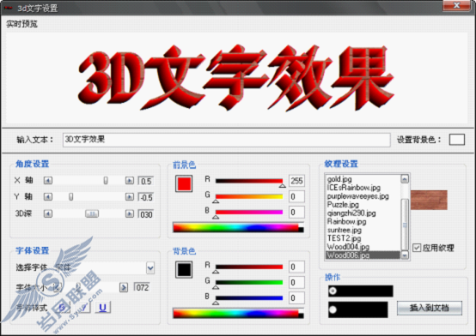The image size is (476, 336).
Task: Toggle italic font style button
Action: (x=82, y=307)
